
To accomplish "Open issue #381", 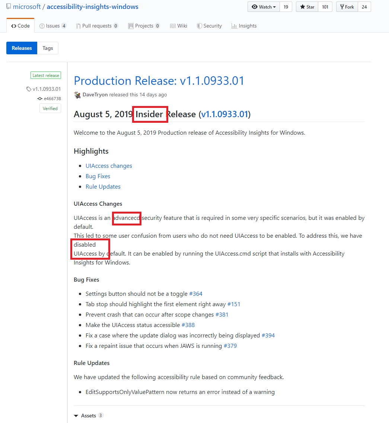I will [x=222, y=314].
